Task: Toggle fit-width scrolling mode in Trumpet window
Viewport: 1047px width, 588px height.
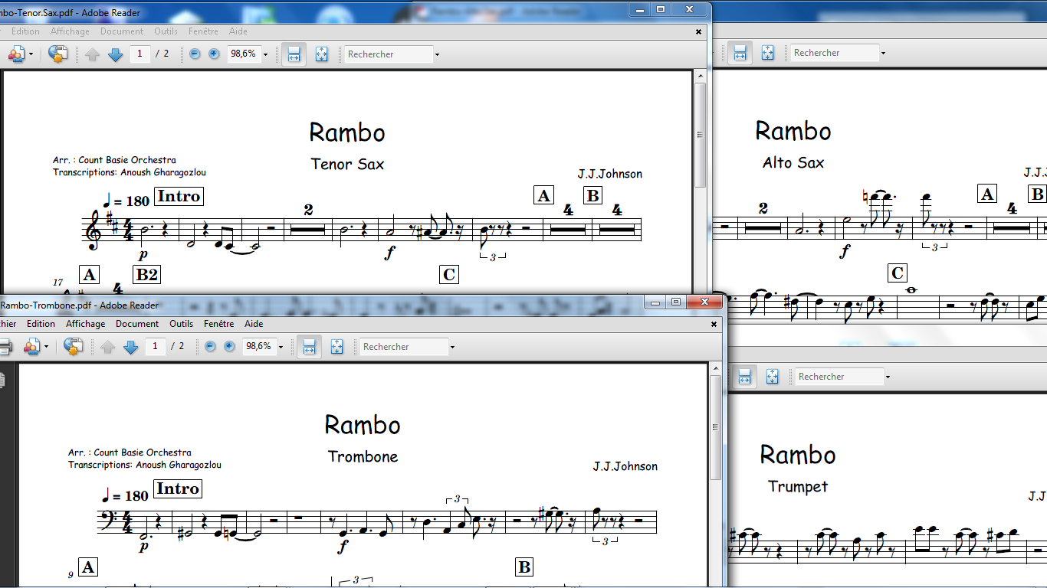Action: pos(744,377)
